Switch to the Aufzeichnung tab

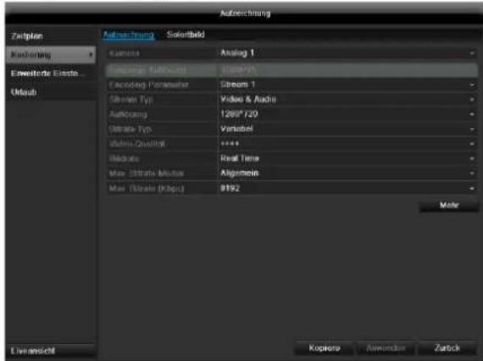pyautogui.click(x=128, y=35)
